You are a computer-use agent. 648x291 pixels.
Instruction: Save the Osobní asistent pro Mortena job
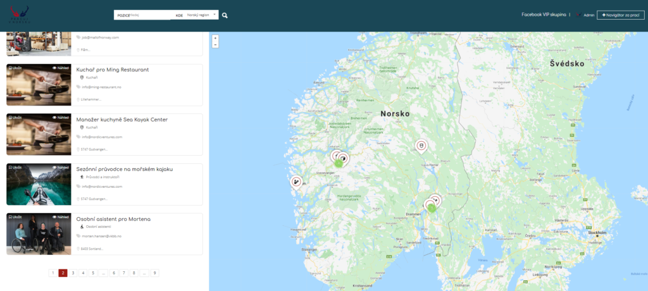15,217
